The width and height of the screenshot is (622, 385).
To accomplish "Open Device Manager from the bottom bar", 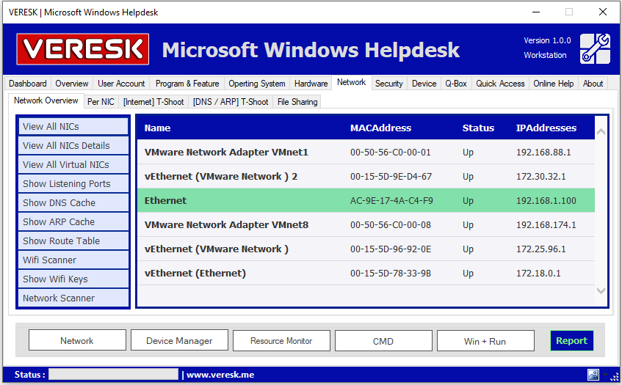I will click(179, 341).
